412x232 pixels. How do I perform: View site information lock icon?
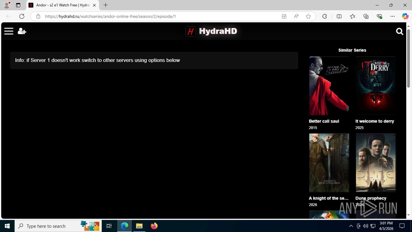click(38, 16)
